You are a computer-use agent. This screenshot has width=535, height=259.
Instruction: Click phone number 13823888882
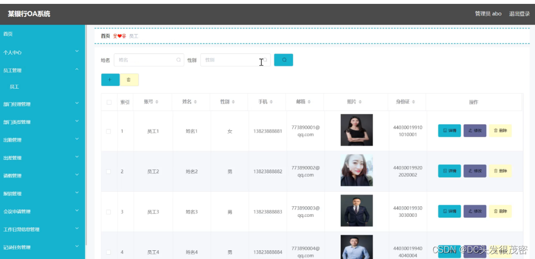coord(268,171)
